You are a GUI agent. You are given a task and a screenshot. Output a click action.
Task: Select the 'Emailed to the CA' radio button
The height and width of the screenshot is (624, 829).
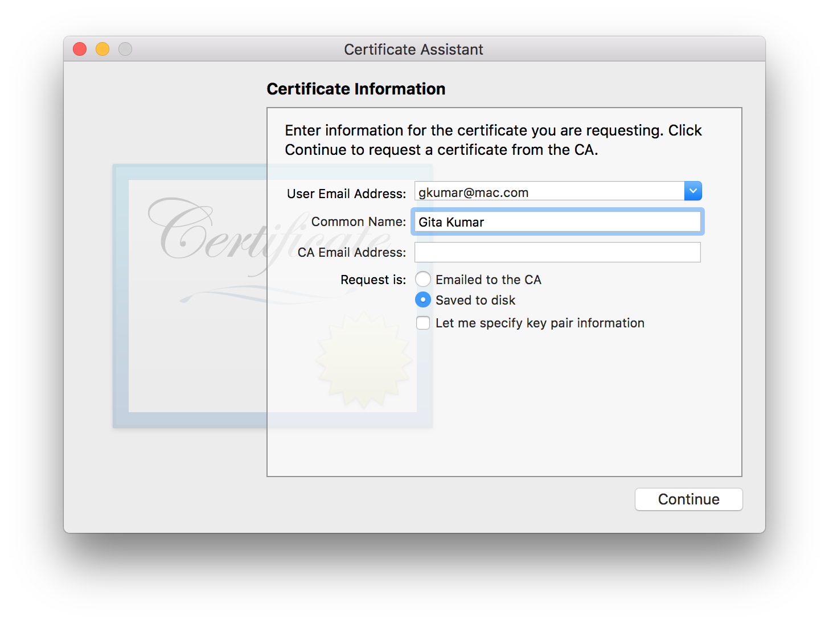423,279
